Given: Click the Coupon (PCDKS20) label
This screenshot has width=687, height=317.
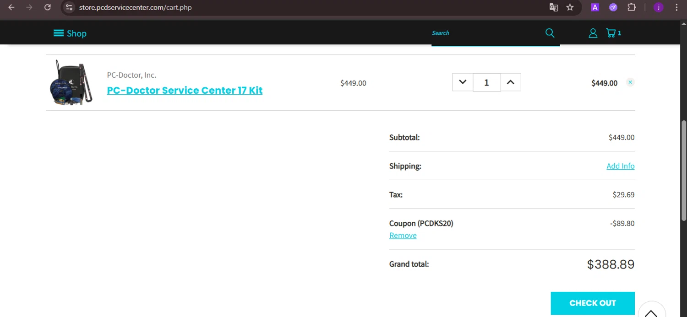Looking at the screenshot, I should (421, 224).
